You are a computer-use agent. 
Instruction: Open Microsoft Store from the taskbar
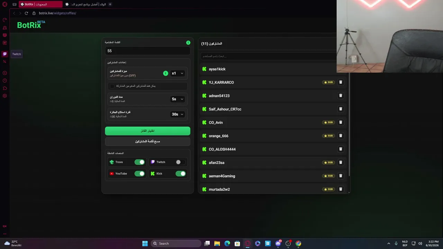click(237, 243)
